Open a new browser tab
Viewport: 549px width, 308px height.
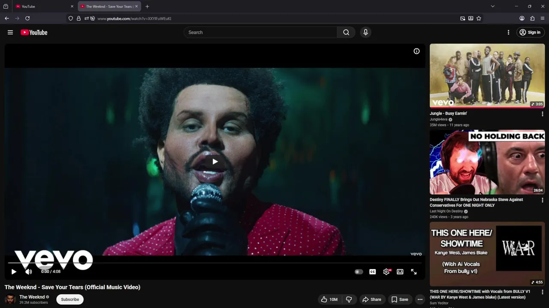[147, 6]
